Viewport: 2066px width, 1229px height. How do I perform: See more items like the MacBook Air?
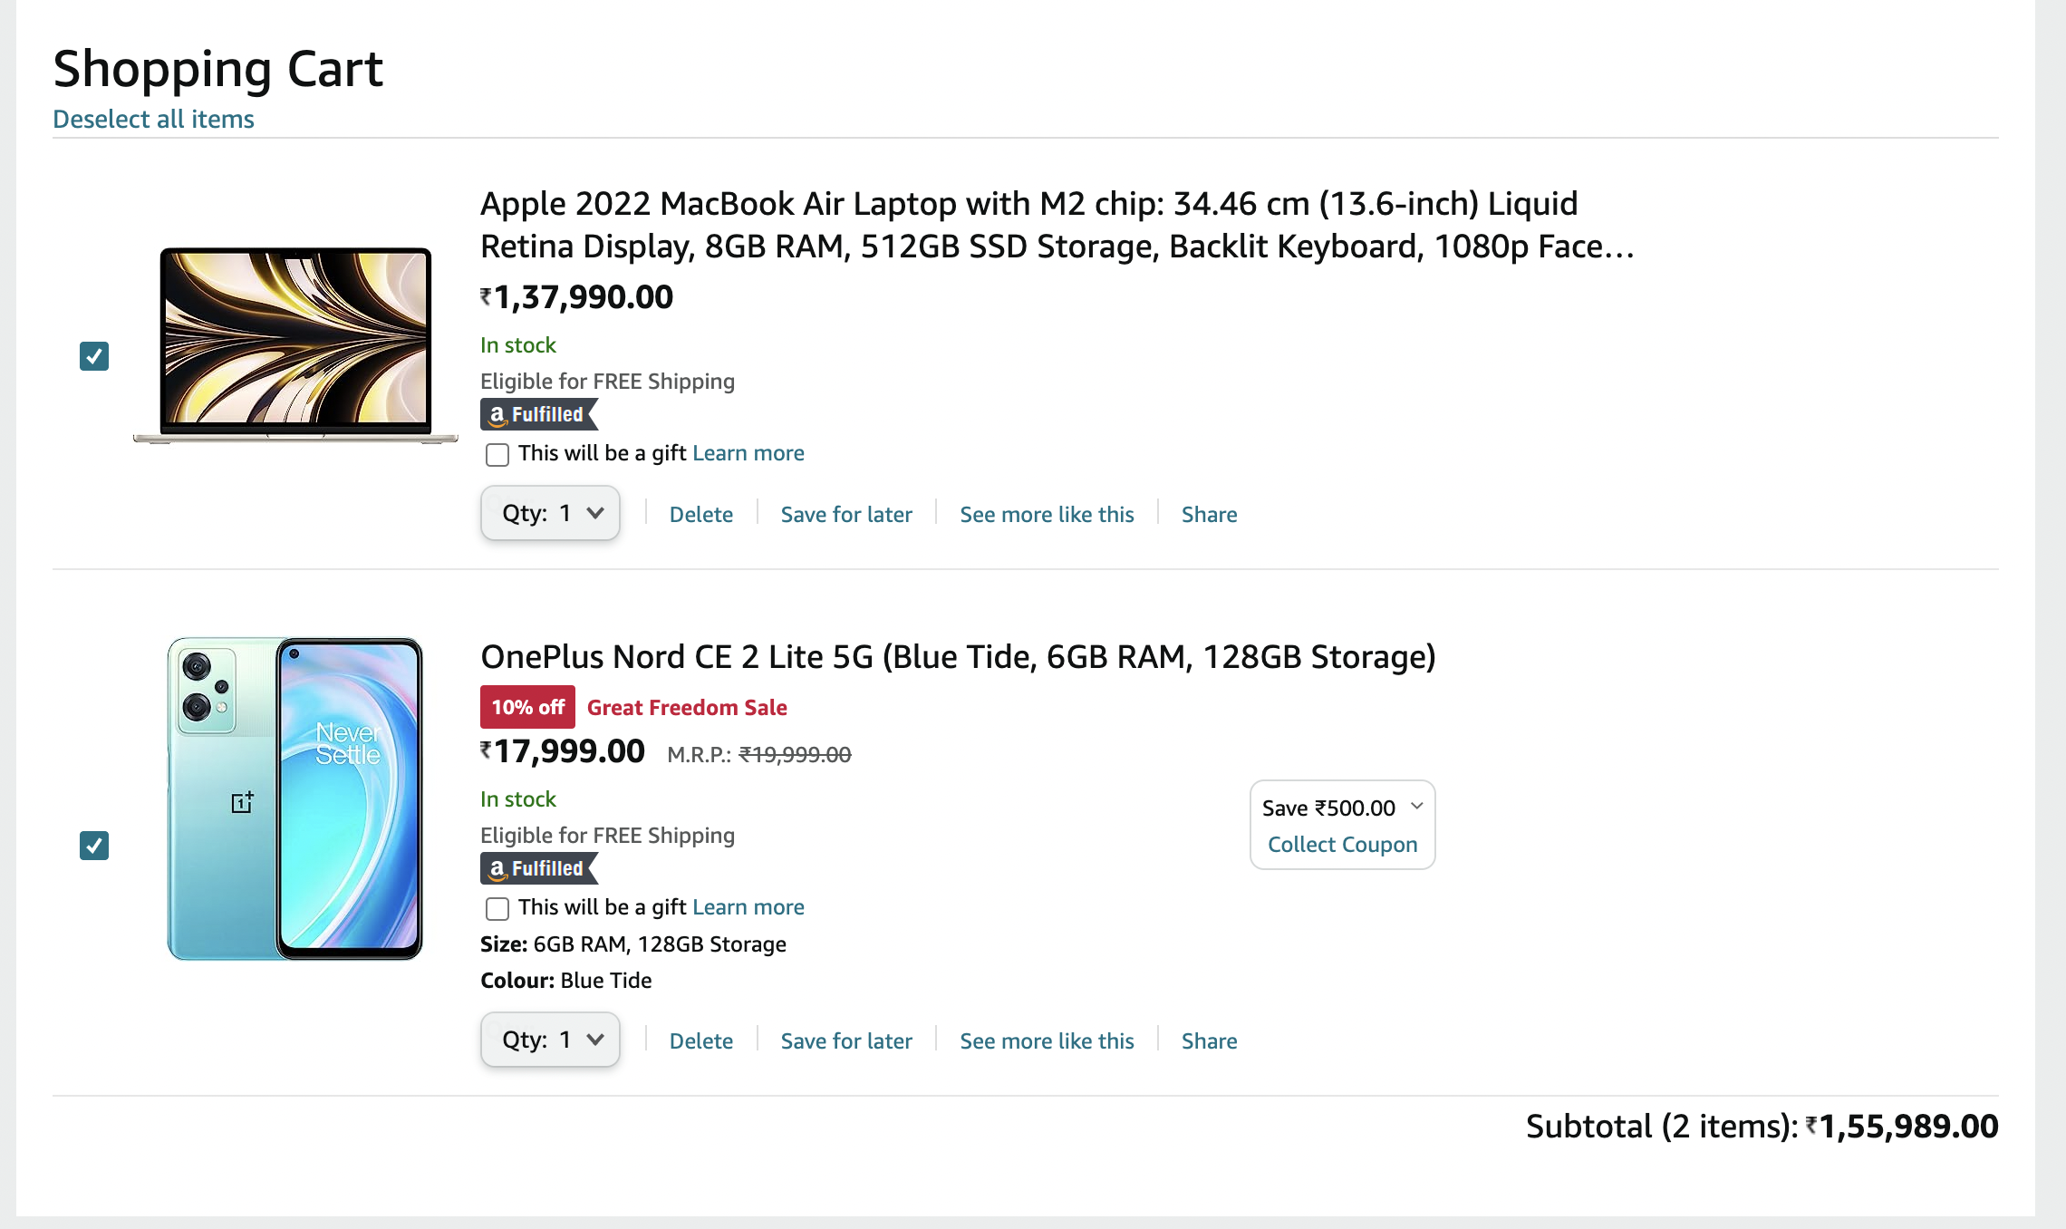[1047, 515]
